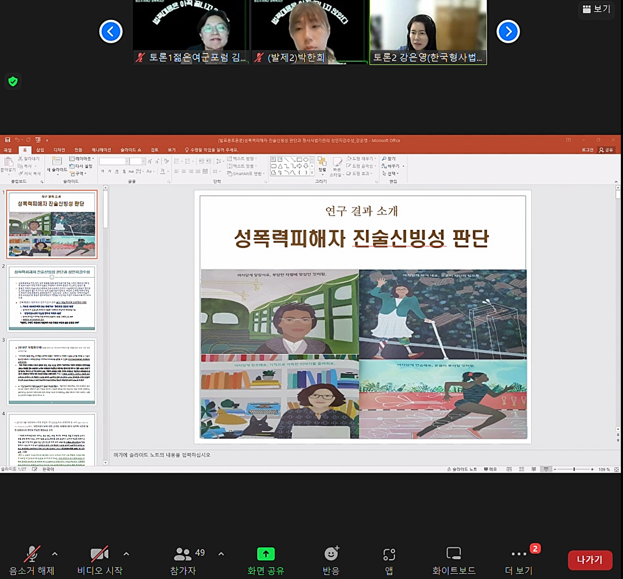Open 빠른 스타일 quick styles
This screenshot has height=579, width=623.
pos(337,167)
